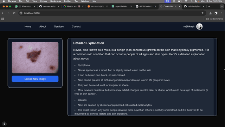
Task: Open the tab groups grid icon
Action: (2, 19)
